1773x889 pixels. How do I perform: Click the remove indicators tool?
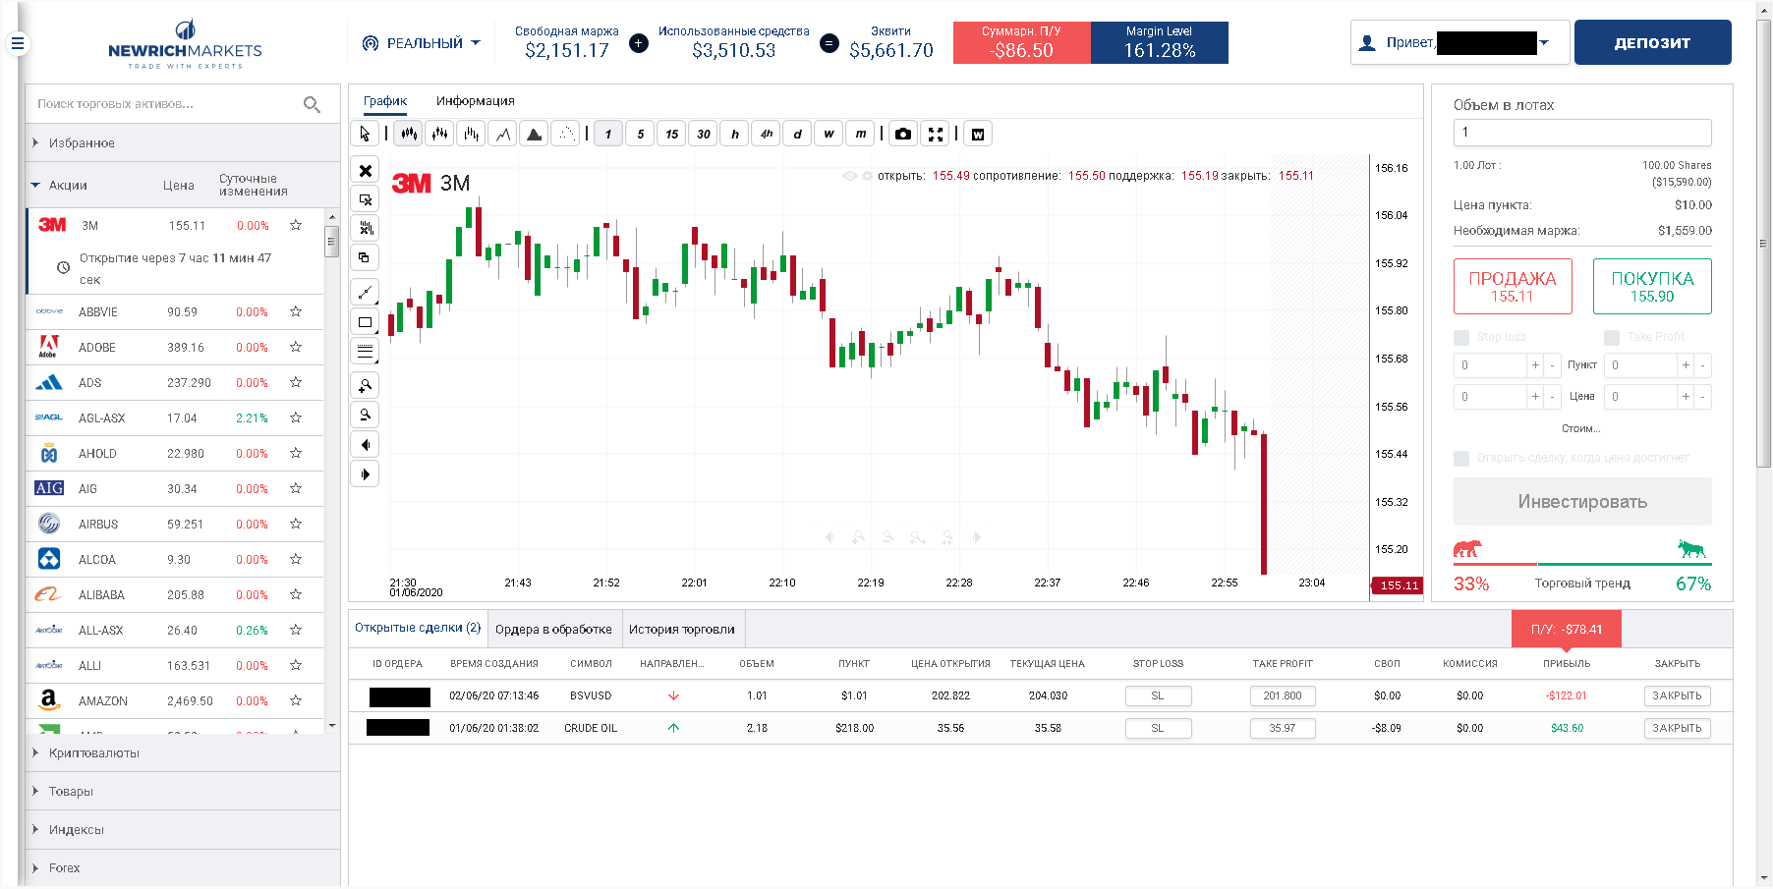(x=366, y=228)
